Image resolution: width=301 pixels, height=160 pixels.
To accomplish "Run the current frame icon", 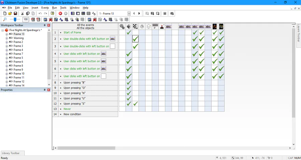I will point(158,13).
